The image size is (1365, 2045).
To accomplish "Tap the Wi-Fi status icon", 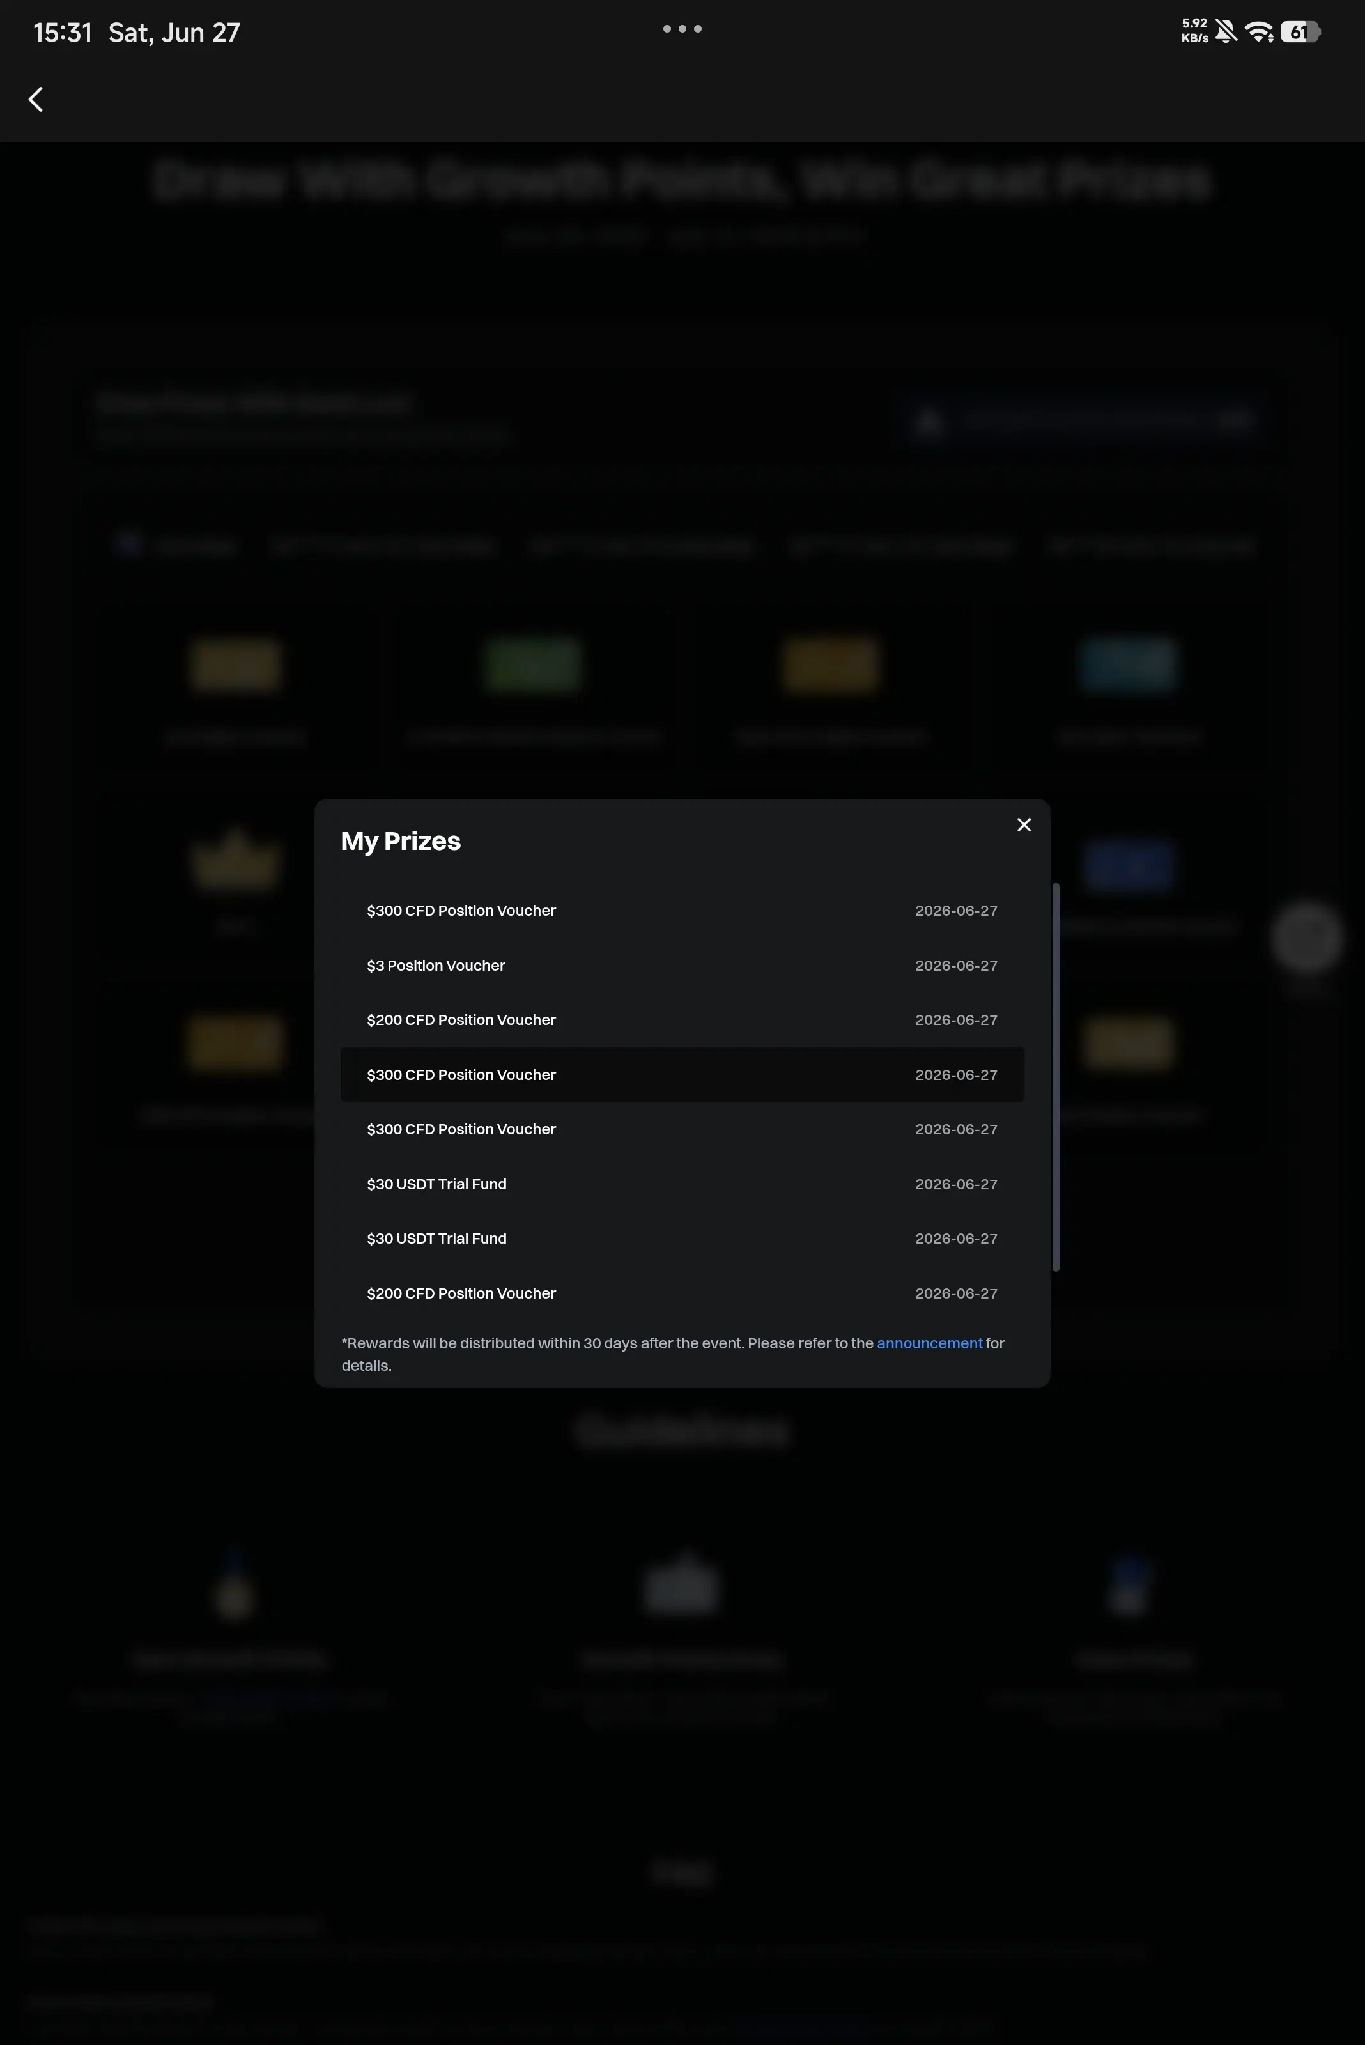I will click(1259, 32).
